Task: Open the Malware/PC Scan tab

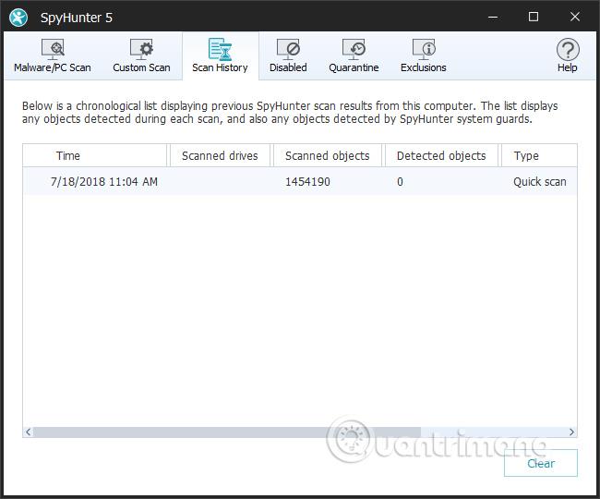Action: 53,56
